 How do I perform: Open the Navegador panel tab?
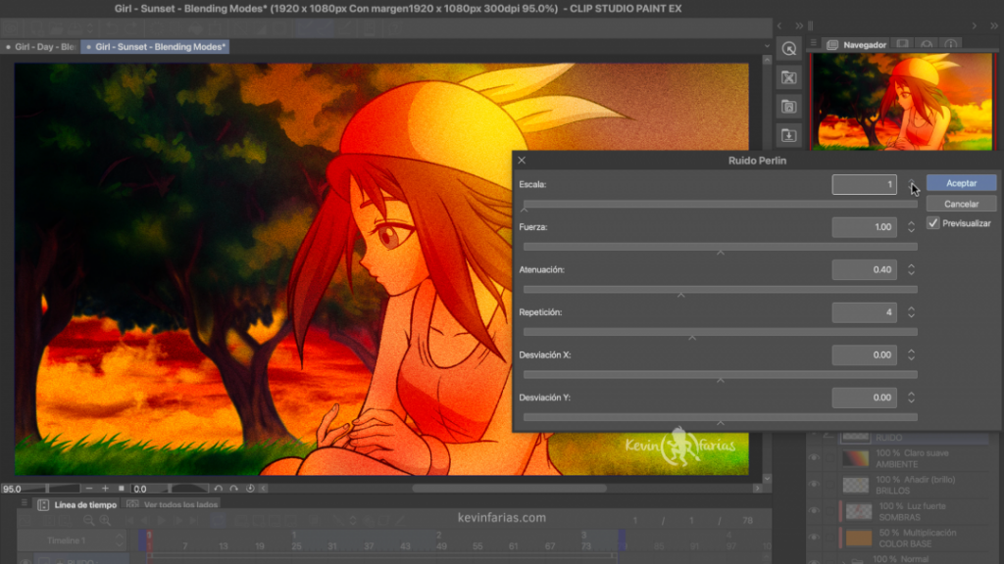point(857,45)
